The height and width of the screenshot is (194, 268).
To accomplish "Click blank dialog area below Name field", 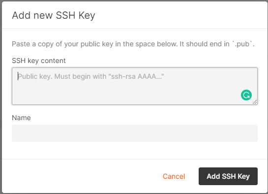I will pos(135,150).
